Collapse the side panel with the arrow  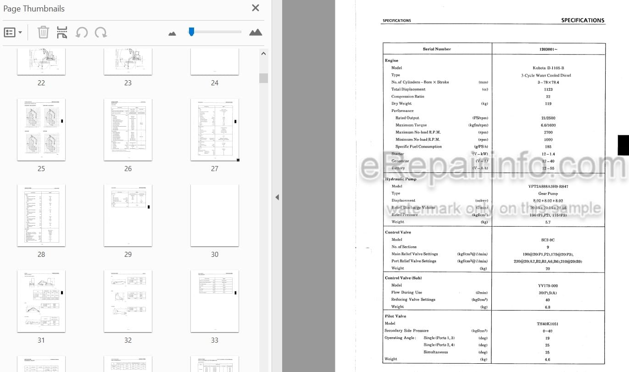(x=277, y=197)
